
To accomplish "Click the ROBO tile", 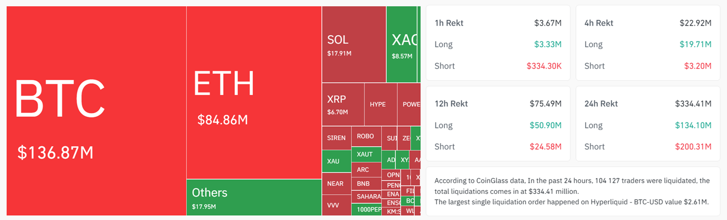I will [366, 137].
